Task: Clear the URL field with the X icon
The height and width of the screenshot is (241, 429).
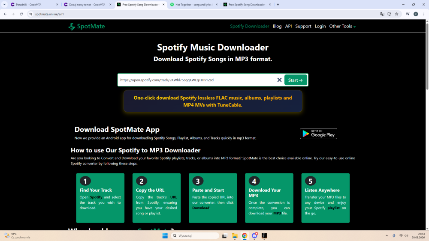Action: pyautogui.click(x=279, y=80)
